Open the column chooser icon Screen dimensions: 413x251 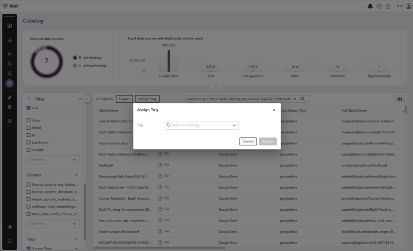pyautogui.click(x=400, y=99)
